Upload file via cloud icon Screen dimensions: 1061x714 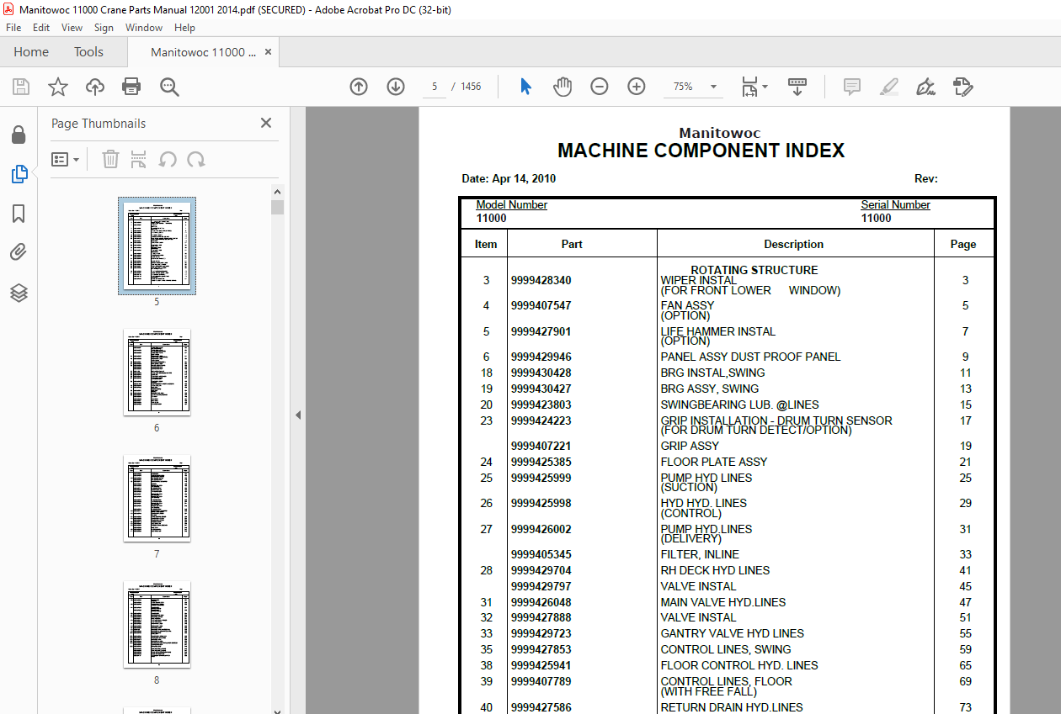95,87
